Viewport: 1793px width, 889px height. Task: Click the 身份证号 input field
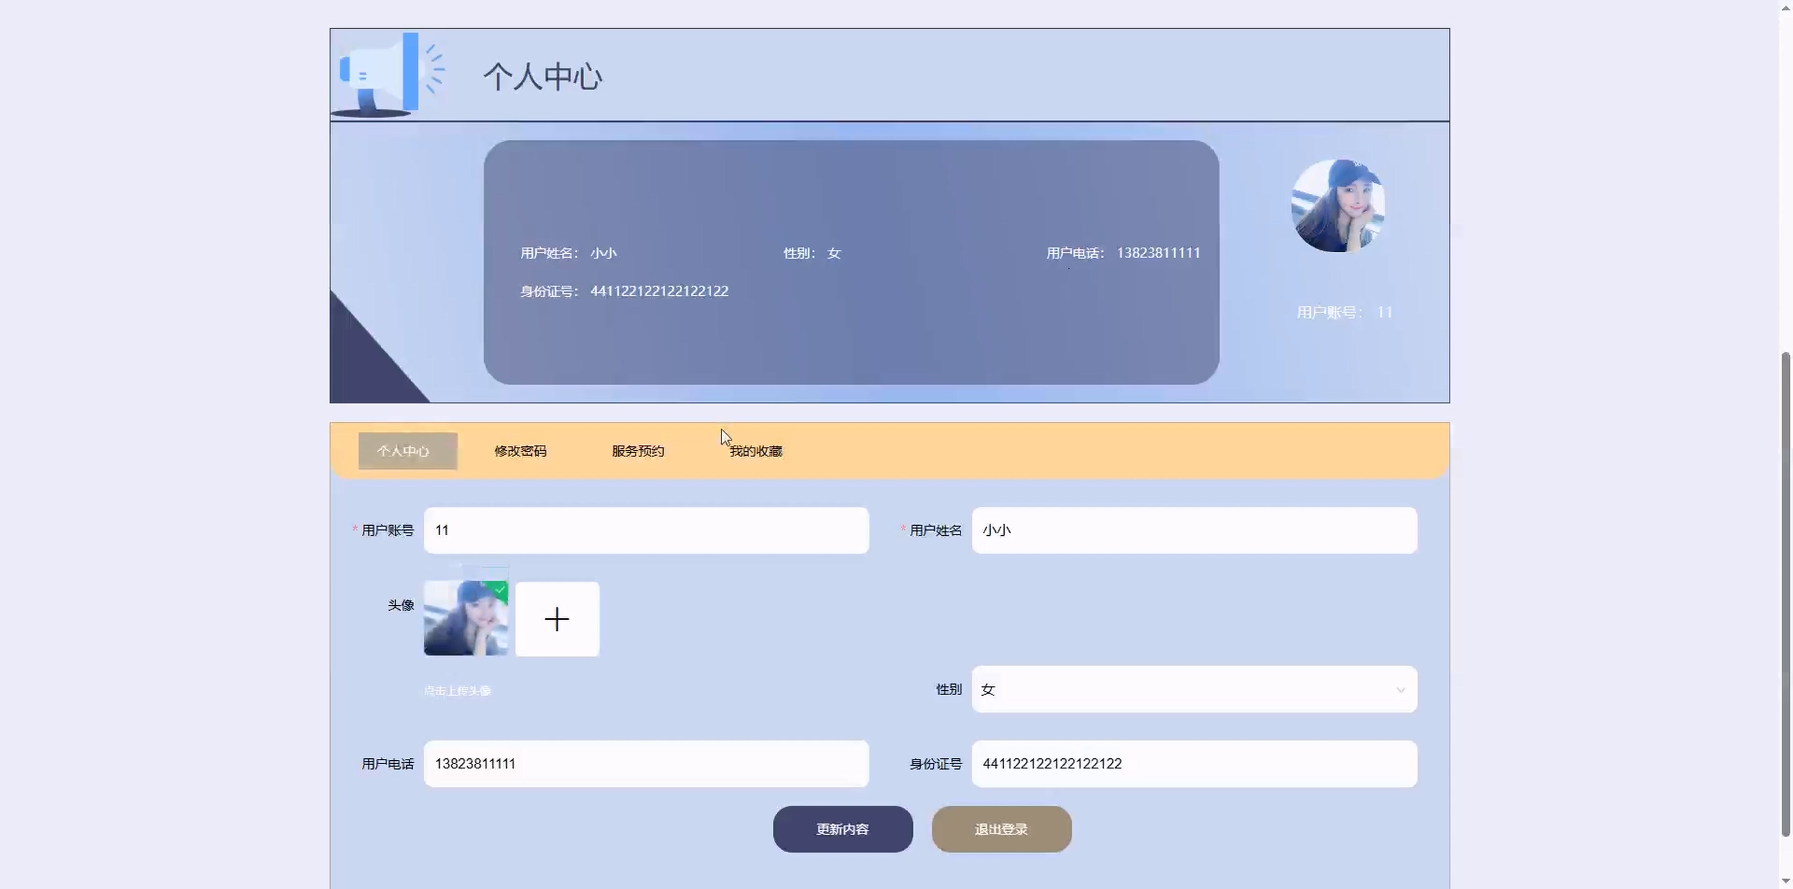[x=1193, y=764]
